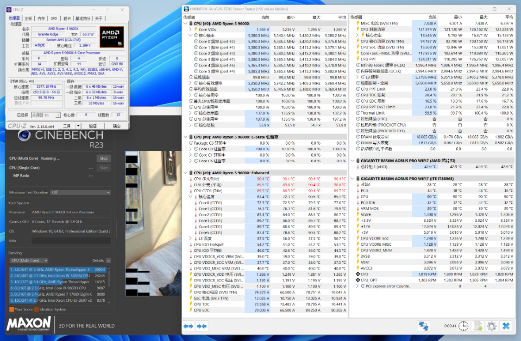Toggle the Details checkbox in Ranking
521x341 pixels.
pyautogui.click(x=108, y=261)
